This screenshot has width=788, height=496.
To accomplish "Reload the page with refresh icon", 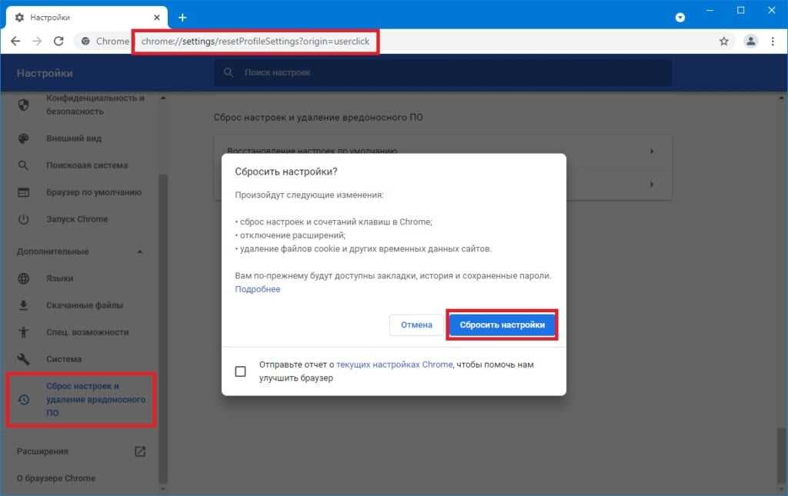I will (x=58, y=42).
